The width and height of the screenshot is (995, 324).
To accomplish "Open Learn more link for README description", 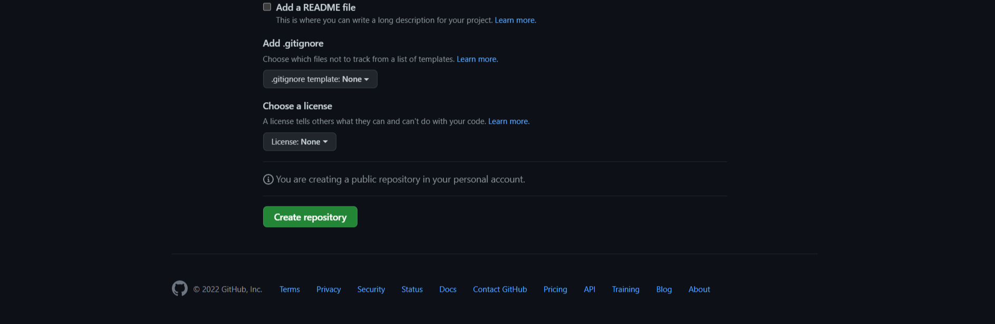I will click(515, 20).
